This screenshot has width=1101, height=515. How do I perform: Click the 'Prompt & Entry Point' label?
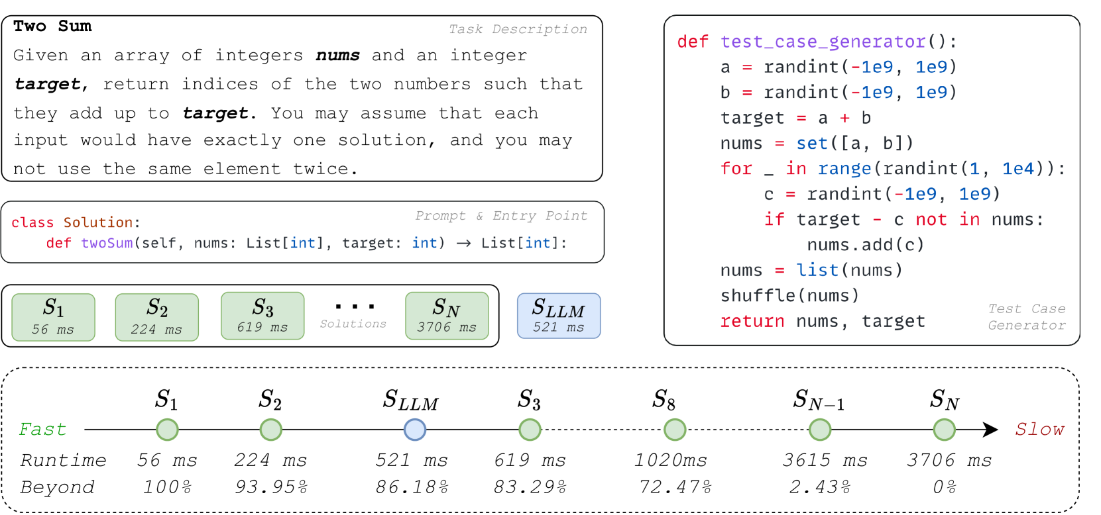coord(501,216)
